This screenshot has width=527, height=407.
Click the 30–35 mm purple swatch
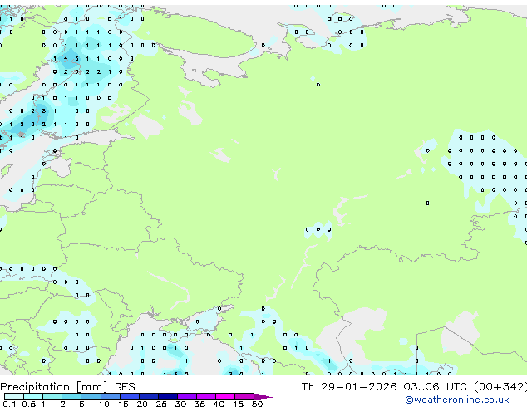coord(187,396)
